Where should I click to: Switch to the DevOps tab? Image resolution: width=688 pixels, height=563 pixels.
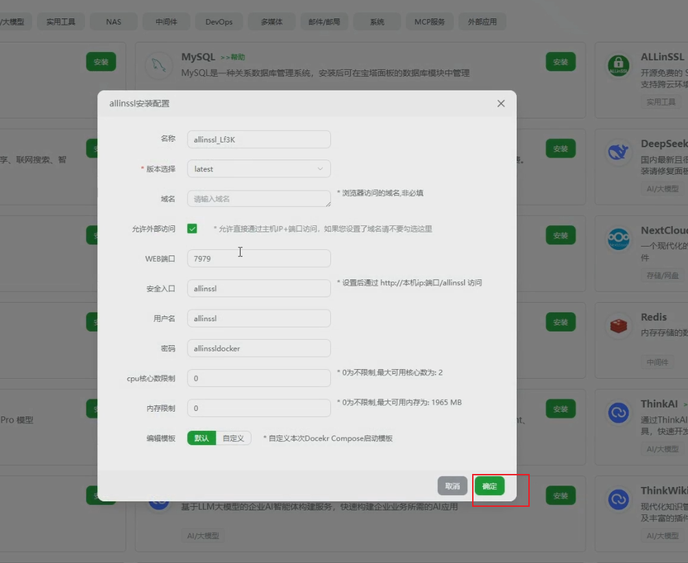219,21
